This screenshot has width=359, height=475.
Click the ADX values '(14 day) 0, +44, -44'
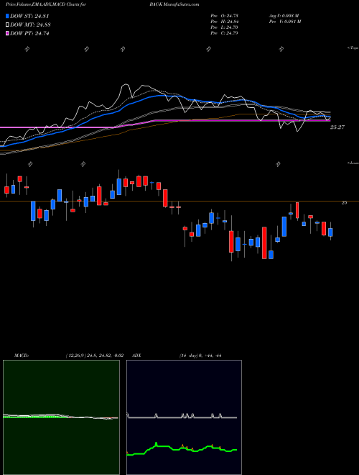pos(200,356)
